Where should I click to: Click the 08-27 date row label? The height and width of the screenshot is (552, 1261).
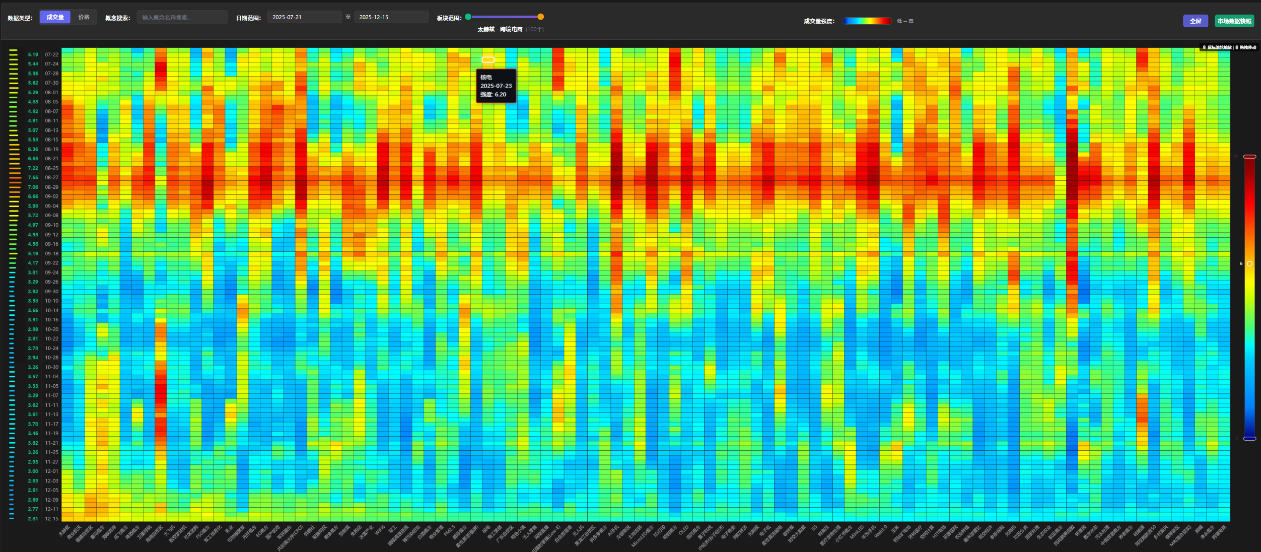[x=51, y=177]
